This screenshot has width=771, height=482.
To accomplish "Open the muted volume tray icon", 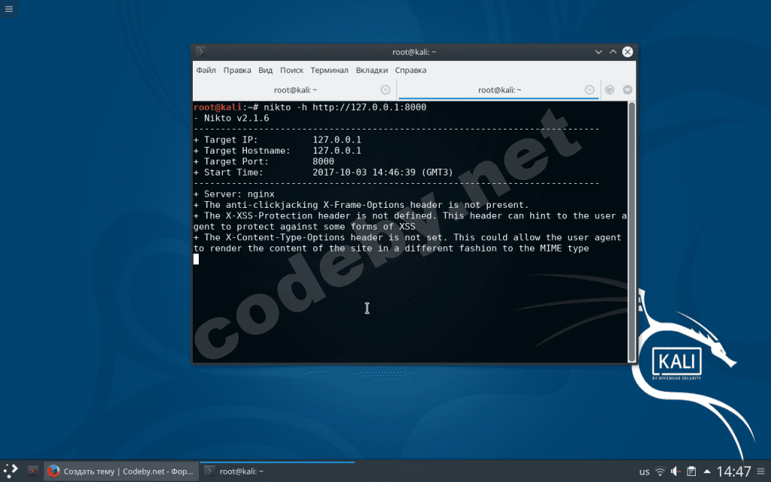I will click(675, 471).
